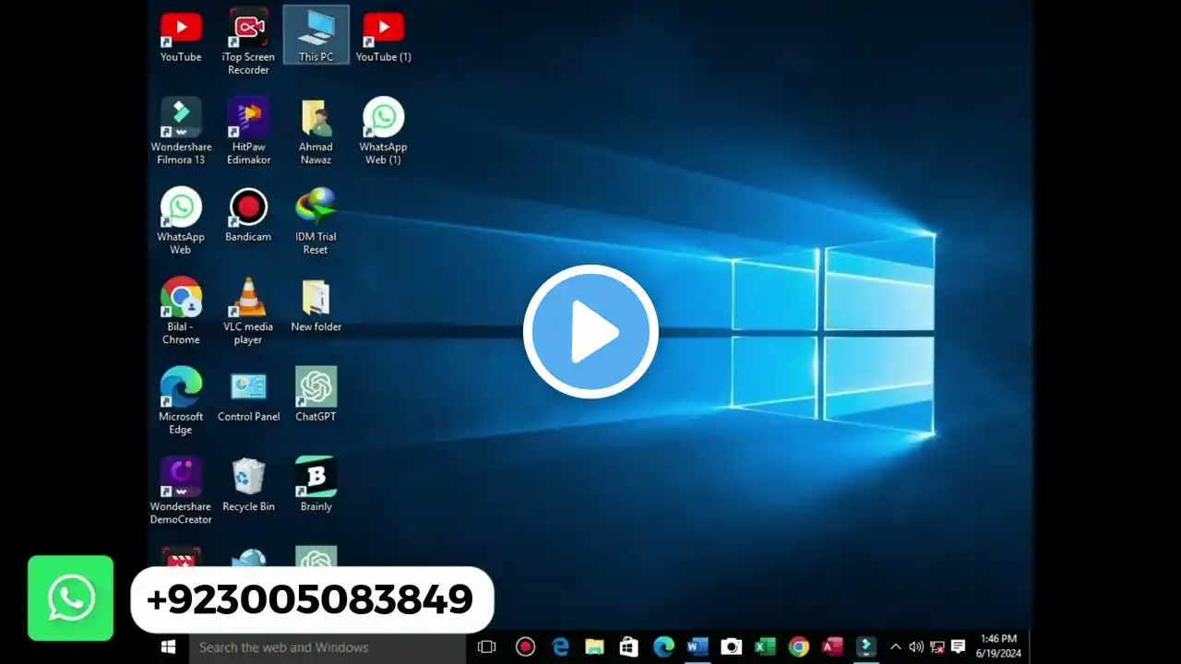Viewport: 1181px width, 664px height.
Task: Click the WhatsApp Web shortcut left of Bandicam
Action: click(x=181, y=221)
